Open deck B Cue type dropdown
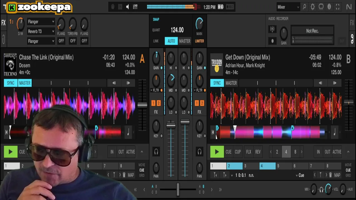This screenshot has height=200, width=356. pos(300,175)
